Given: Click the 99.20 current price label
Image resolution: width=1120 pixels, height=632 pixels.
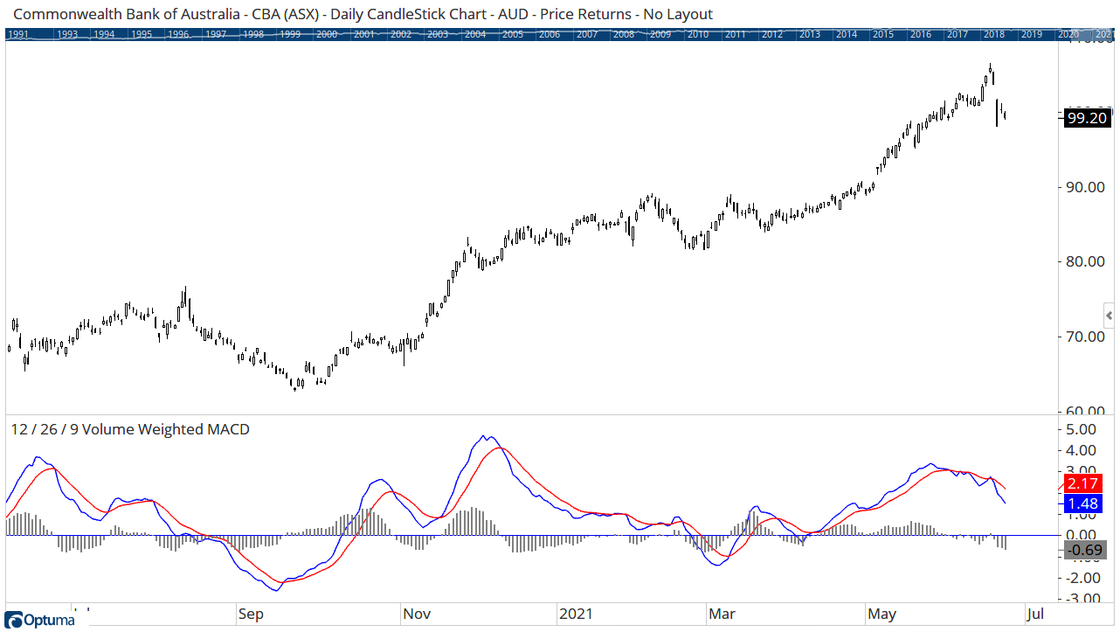Looking at the screenshot, I should 1087,118.
